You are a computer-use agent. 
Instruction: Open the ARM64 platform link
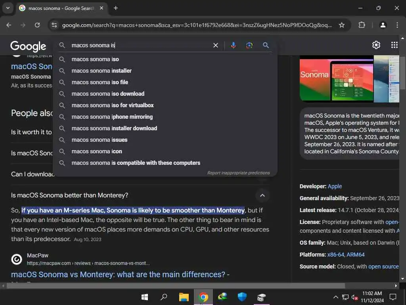pyautogui.click(x=355, y=255)
